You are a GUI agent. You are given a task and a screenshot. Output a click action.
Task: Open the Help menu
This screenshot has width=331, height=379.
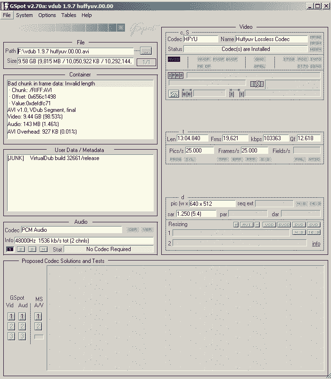click(x=86, y=15)
